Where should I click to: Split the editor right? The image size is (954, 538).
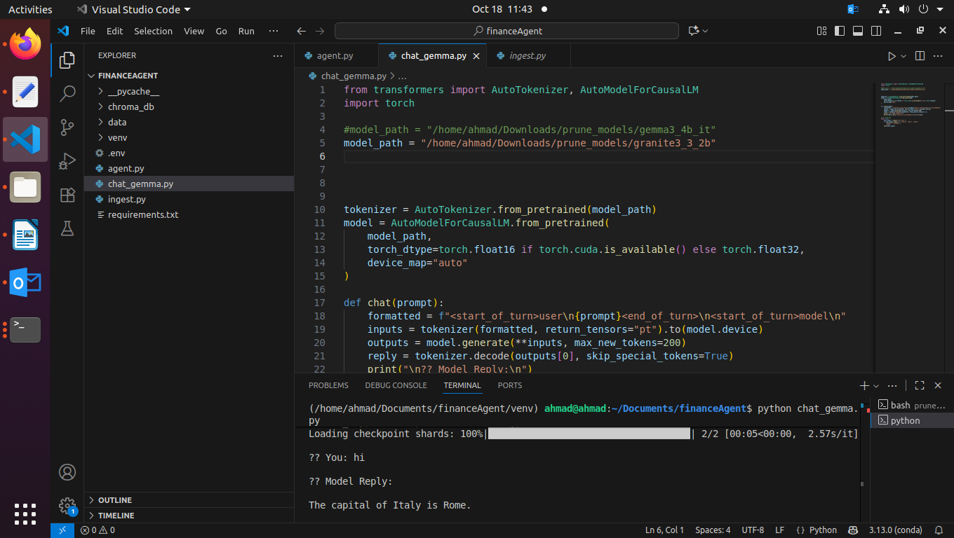pyautogui.click(x=920, y=56)
